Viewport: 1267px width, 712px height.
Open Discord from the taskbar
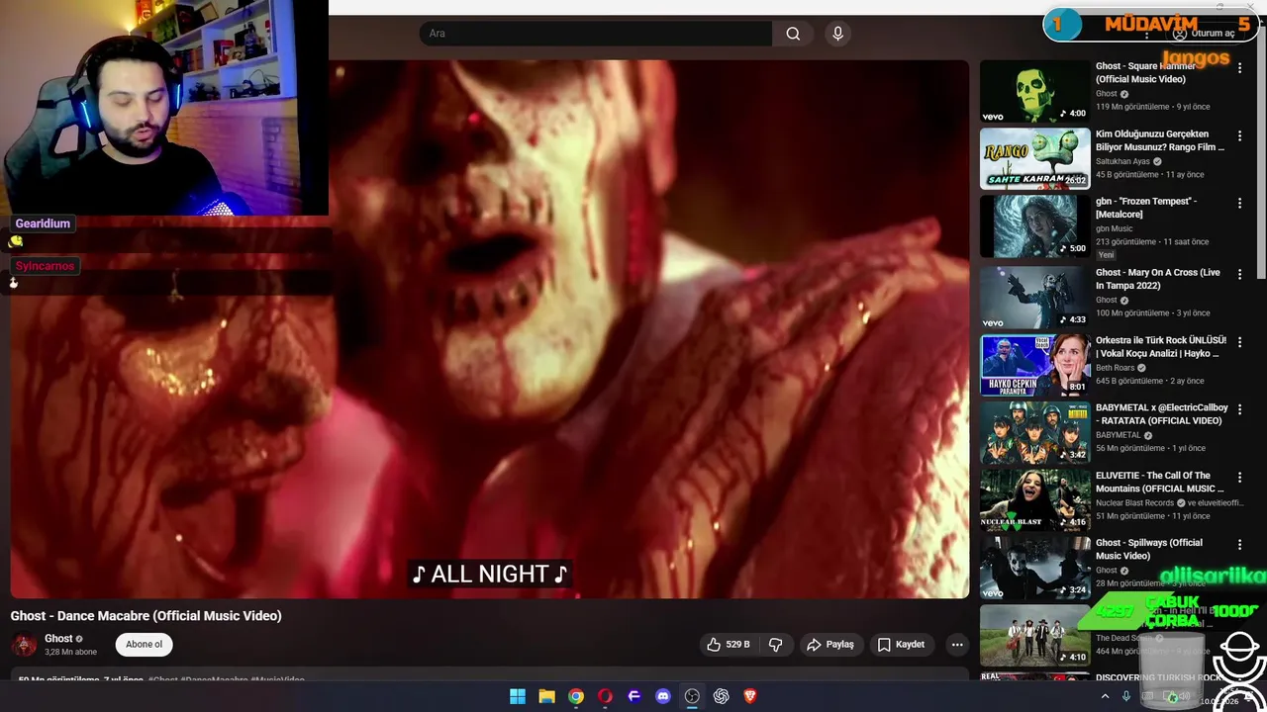(663, 696)
